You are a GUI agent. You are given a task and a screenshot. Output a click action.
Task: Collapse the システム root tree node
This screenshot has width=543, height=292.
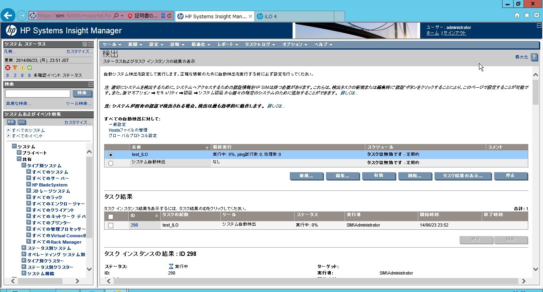point(14,146)
